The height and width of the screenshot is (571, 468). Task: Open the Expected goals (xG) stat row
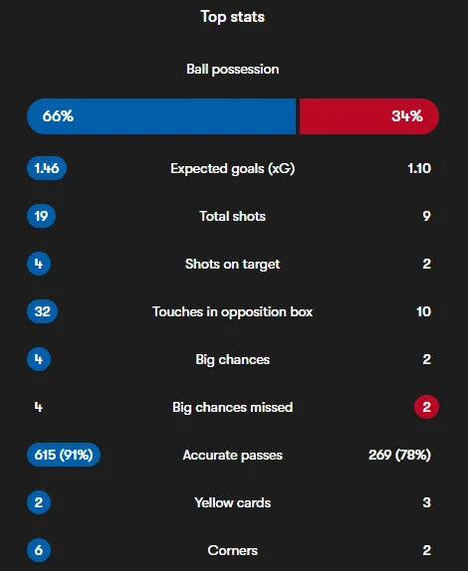pyautogui.click(x=233, y=168)
